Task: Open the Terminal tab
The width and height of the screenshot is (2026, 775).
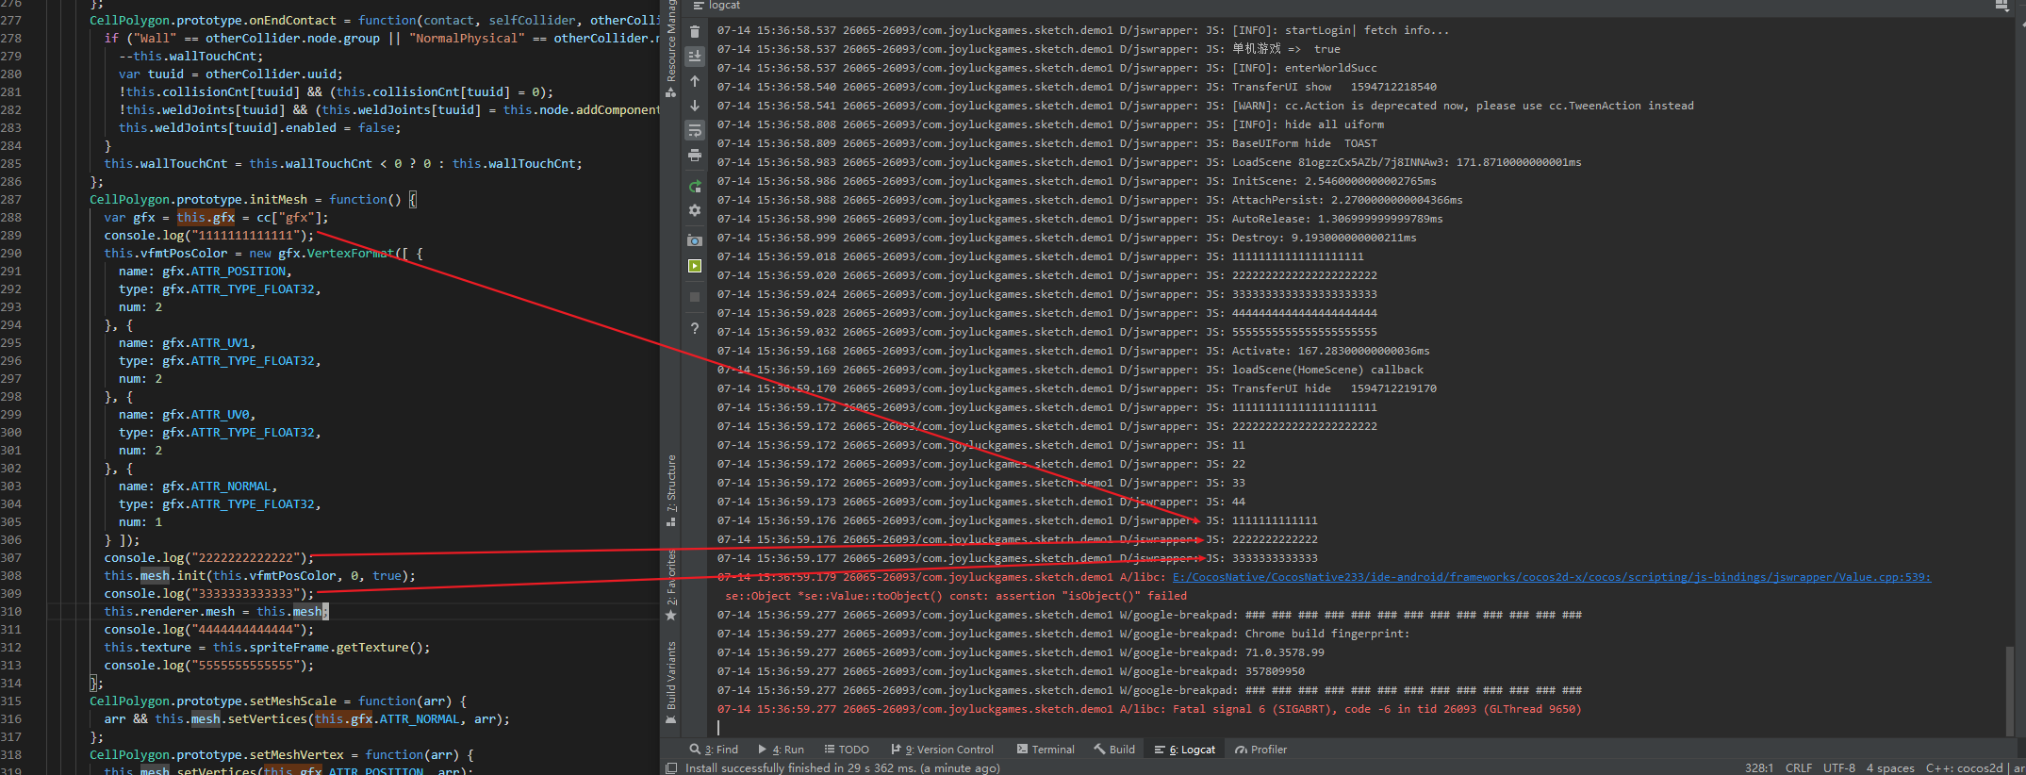Action: 1046,750
